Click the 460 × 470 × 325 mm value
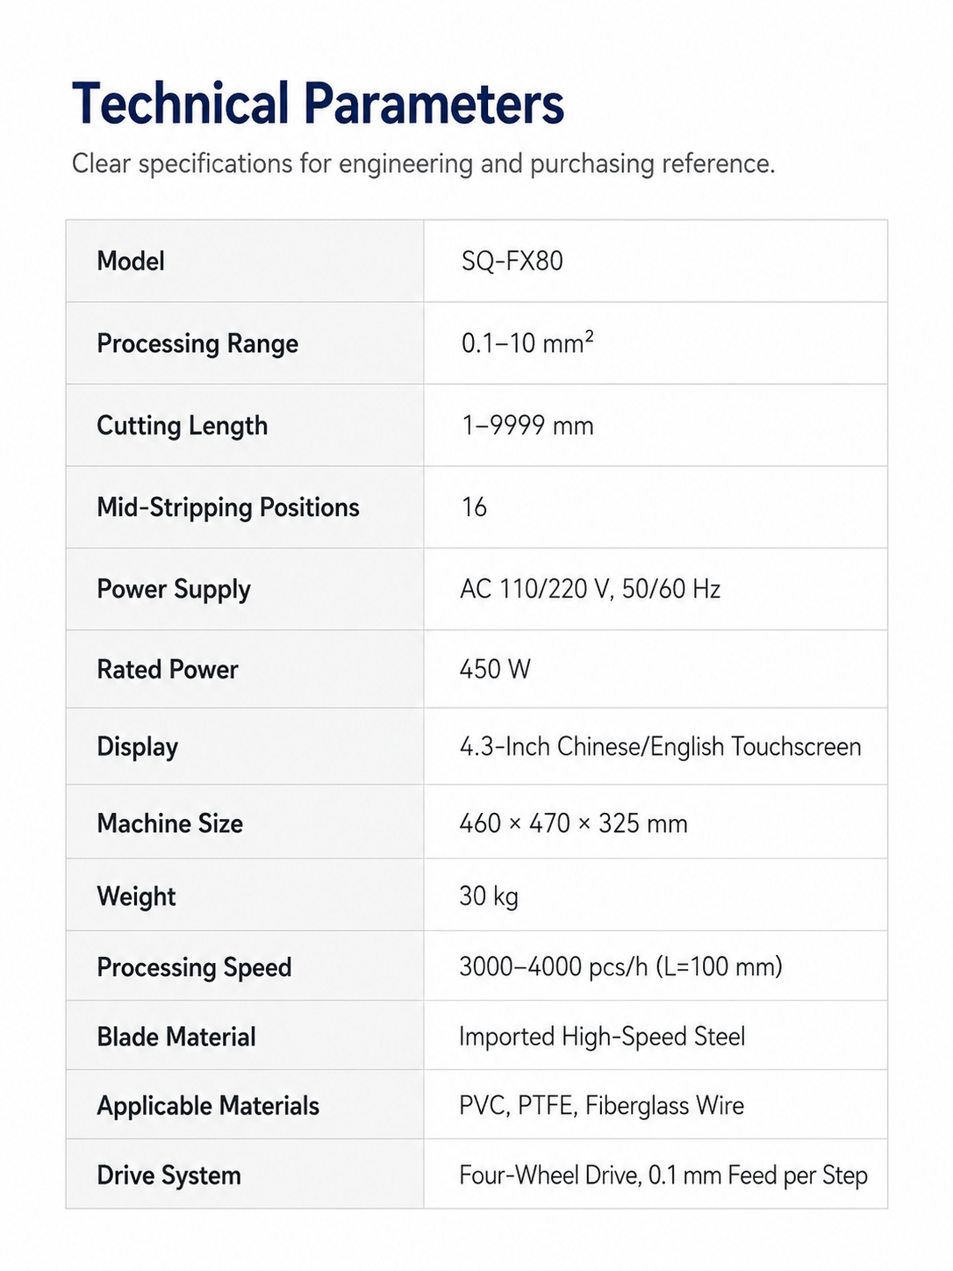The height and width of the screenshot is (1271, 953). click(x=573, y=823)
